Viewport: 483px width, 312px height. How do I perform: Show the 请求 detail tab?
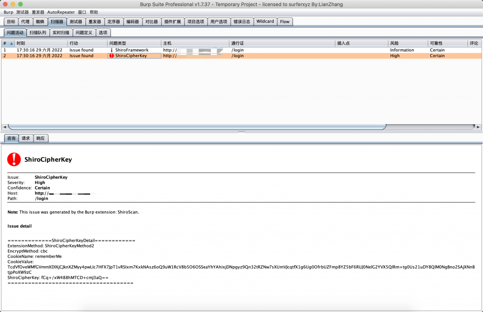(26, 138)
